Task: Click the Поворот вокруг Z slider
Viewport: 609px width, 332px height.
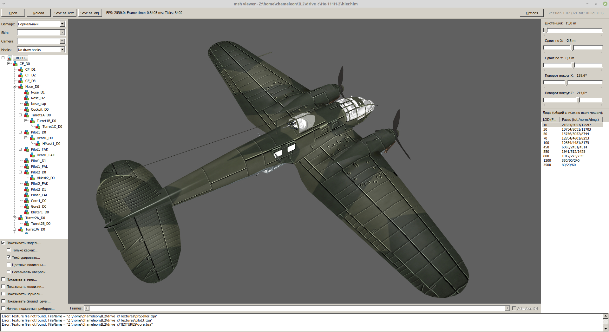Action: tap(573, 100)
